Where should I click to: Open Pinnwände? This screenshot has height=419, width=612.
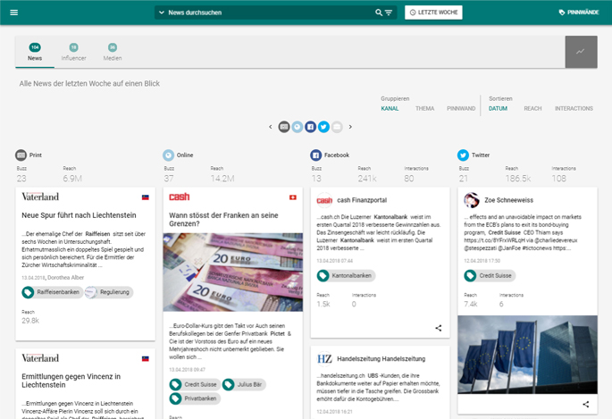pyautogui.click(x=579, y=13)
